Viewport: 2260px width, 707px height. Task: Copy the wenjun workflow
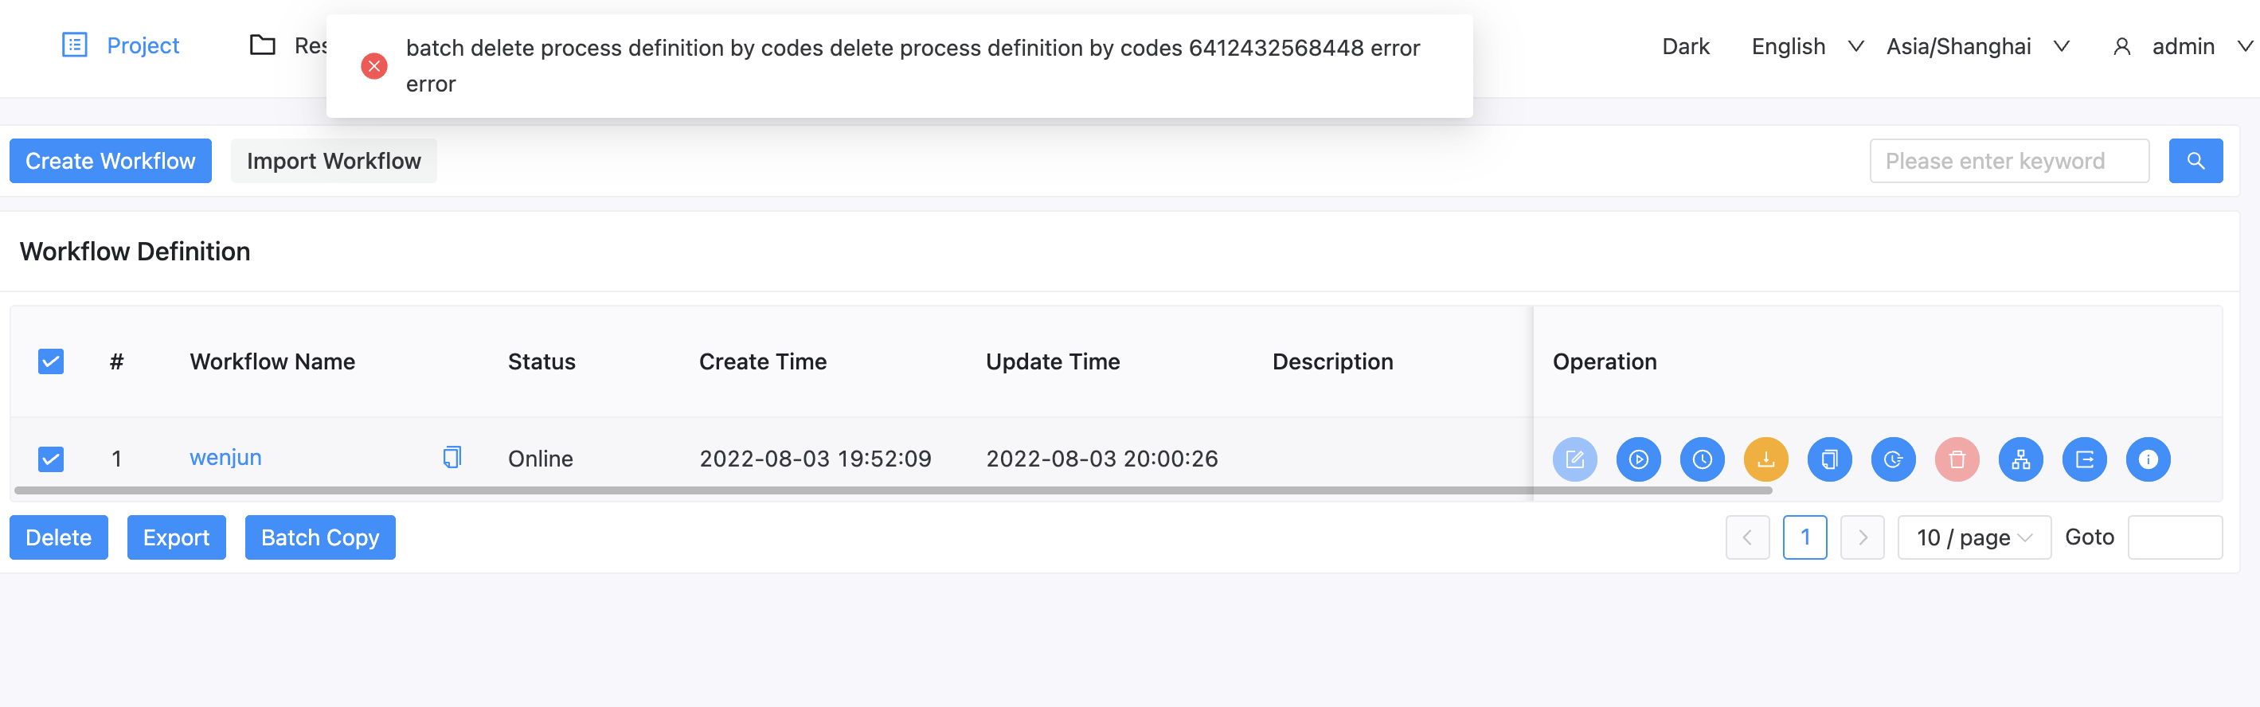tap(1829, 458)
